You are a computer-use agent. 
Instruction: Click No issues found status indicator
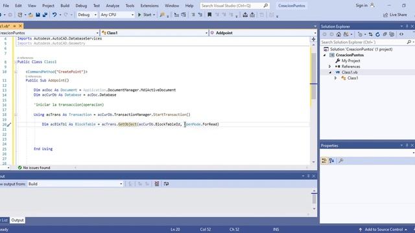[34, 168]
